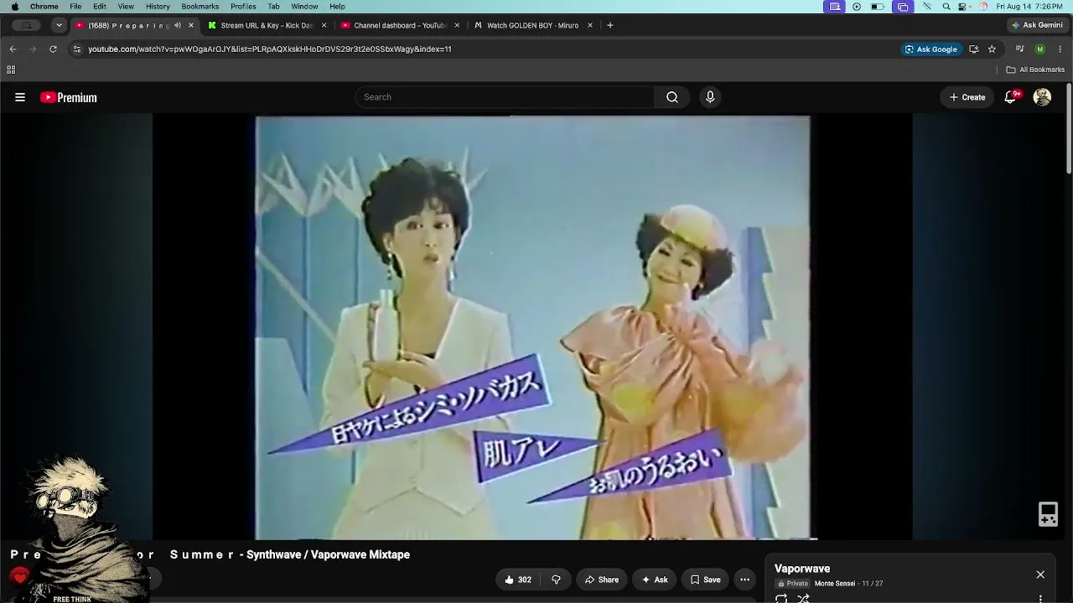Image resolution: width=1073 pixels, height=603 pixels.
Task: Open Vaporwave playlist options menu
Action: tap(1040, 599)
